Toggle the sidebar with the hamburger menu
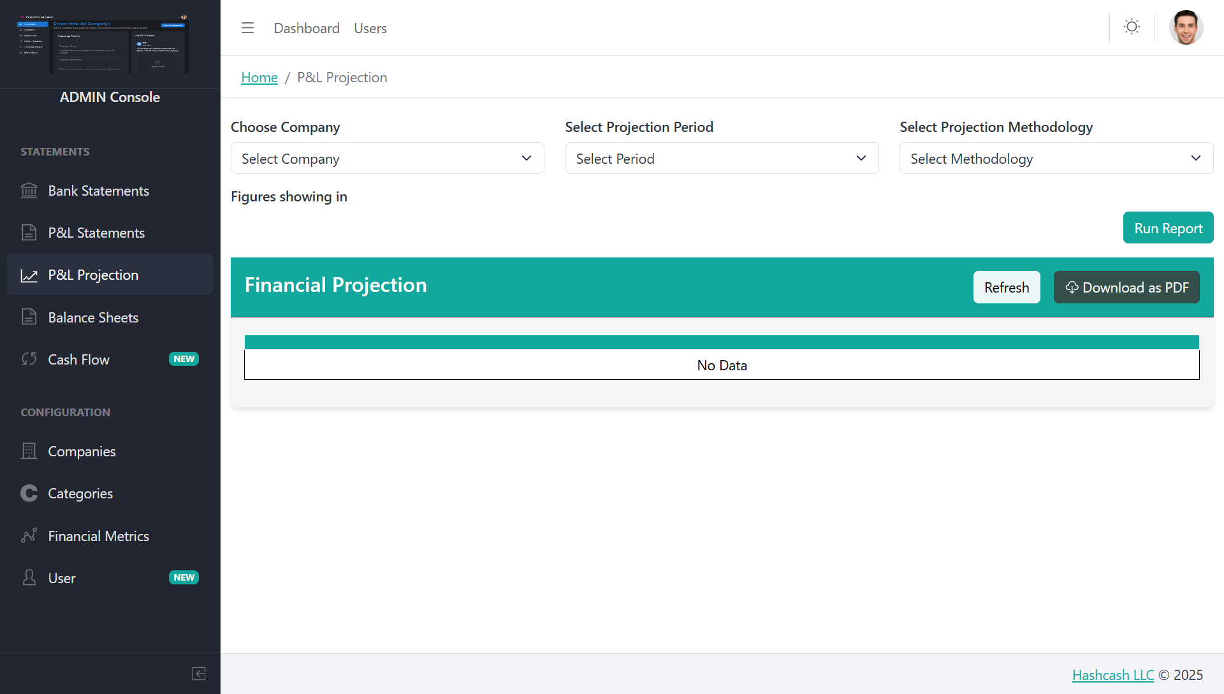The height and width of the screenshot is (694, 1224). click(247, 28)
